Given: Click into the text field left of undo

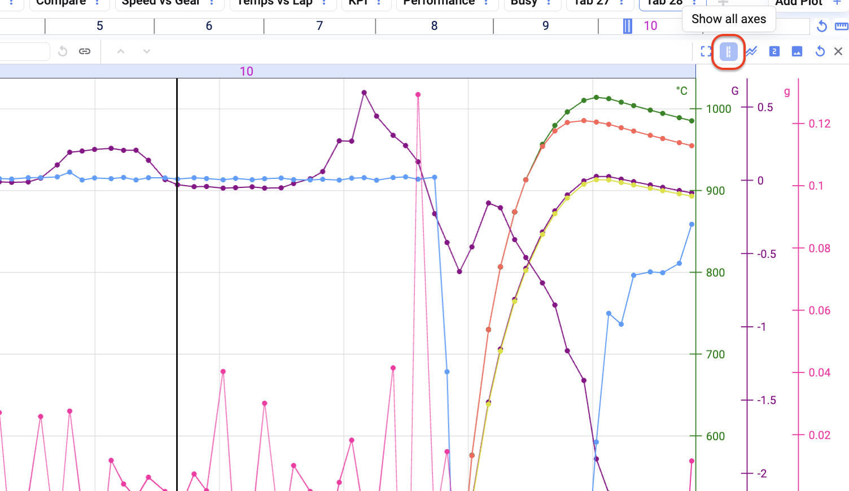Looking at the screenshot, I should pos(25,51).
